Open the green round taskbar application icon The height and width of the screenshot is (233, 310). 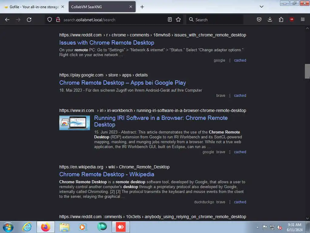click(x=102, y=227)
